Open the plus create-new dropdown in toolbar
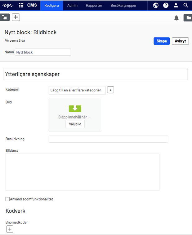192x235 pixels. click(16, 17)
